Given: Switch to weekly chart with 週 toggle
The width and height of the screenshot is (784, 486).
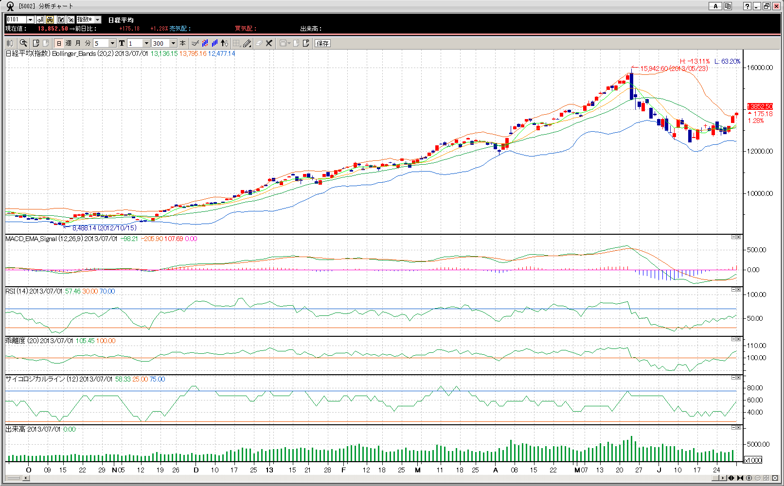Looking at the screenshot, I should 69,43.
